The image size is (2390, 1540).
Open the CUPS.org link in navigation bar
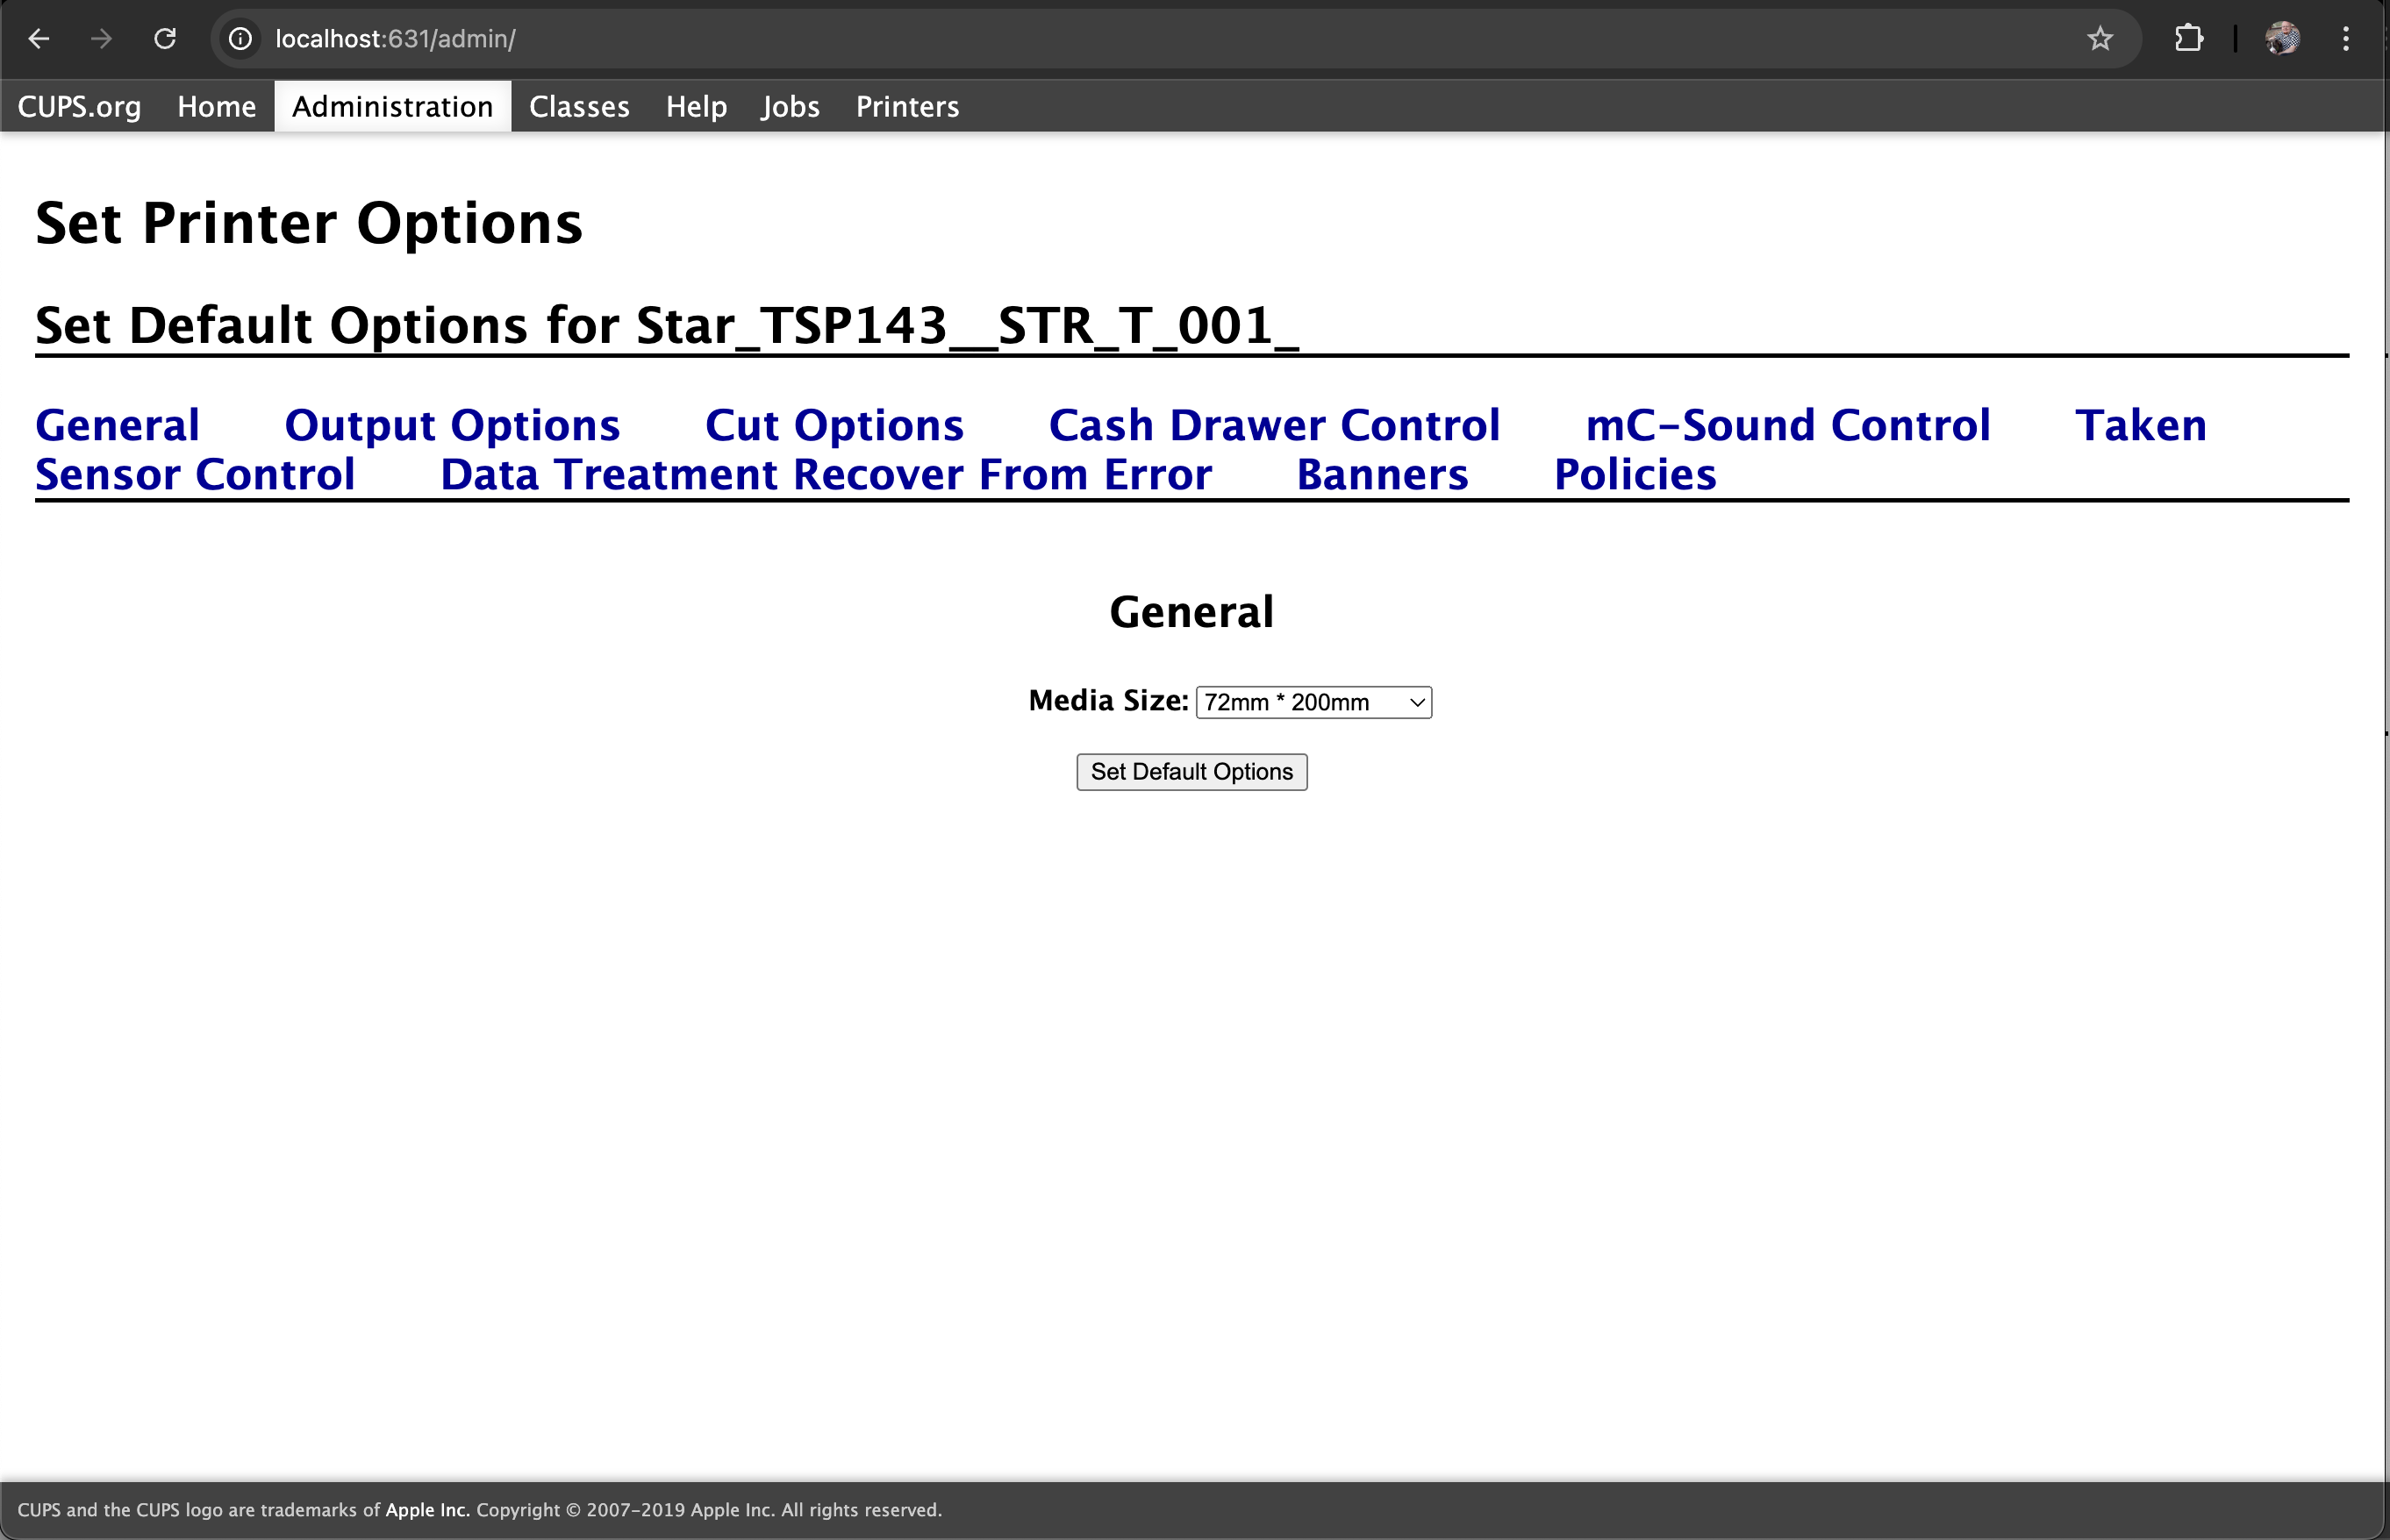click(79, 106)
